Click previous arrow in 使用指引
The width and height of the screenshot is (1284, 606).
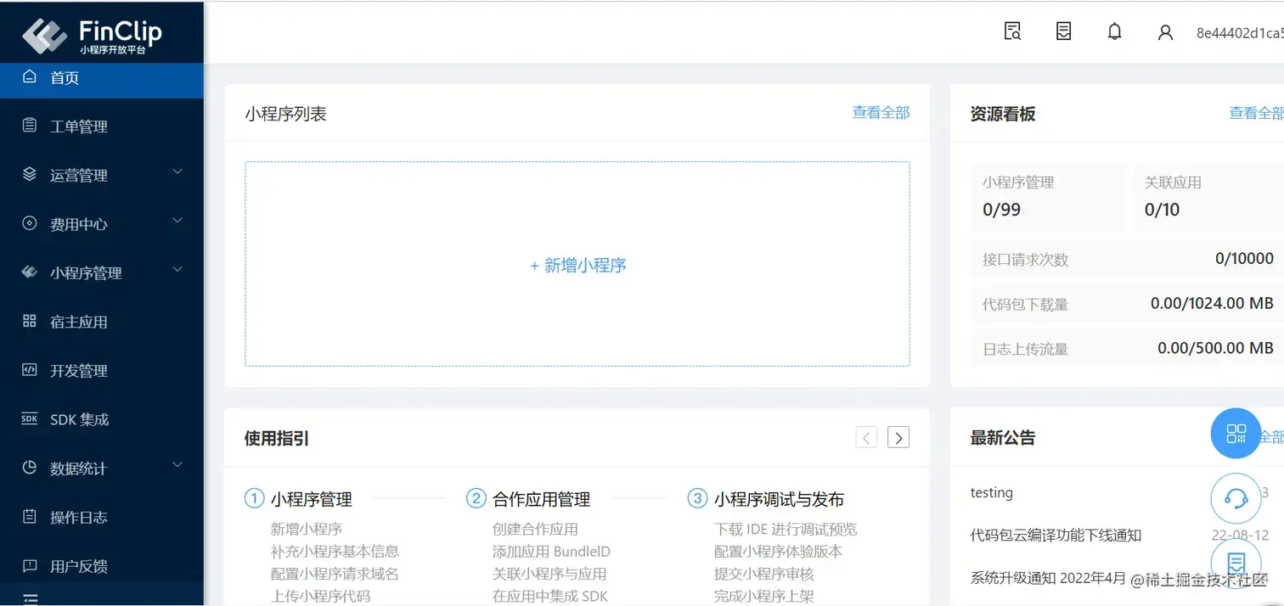(866, 437)
